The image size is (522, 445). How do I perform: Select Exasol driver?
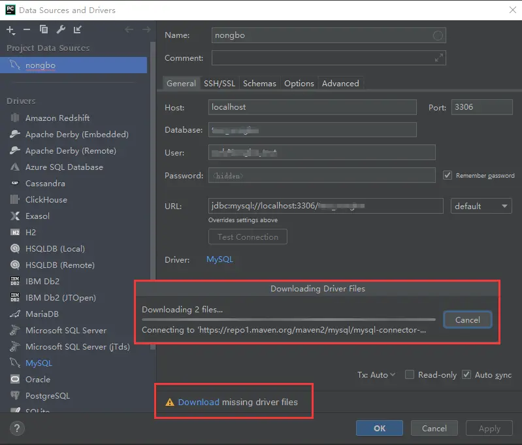click(74, 216)
